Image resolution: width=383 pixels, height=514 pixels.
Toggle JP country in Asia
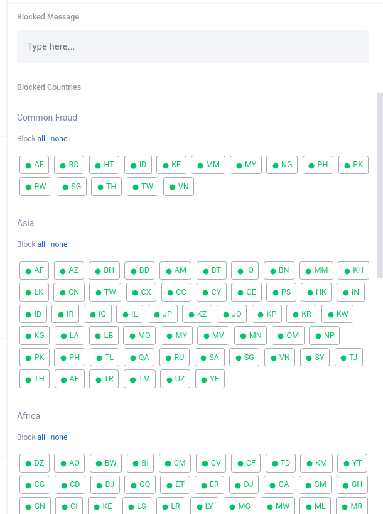coord(163,314)
